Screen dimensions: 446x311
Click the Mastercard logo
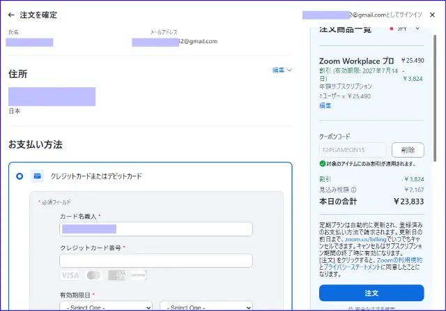(x=93, y=275)
